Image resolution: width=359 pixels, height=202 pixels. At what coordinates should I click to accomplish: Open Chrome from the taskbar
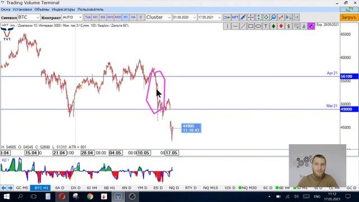pyautogui.click(x=90, y=196)
